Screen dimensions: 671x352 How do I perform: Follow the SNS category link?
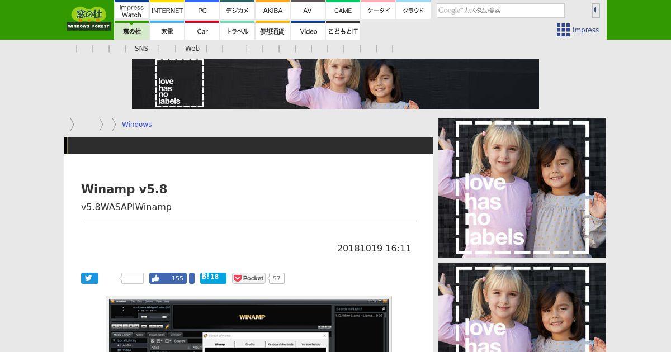coord(141,49)
